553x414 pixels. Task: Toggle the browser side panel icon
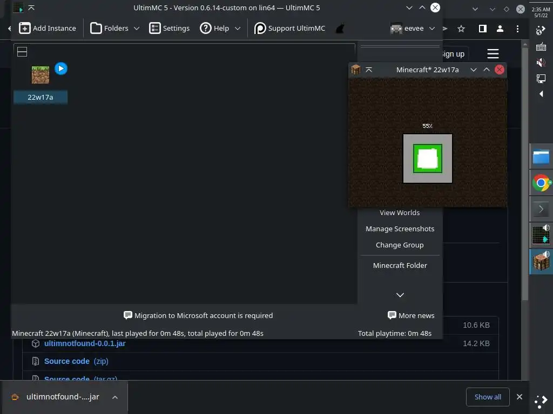[x=482, y=29]
